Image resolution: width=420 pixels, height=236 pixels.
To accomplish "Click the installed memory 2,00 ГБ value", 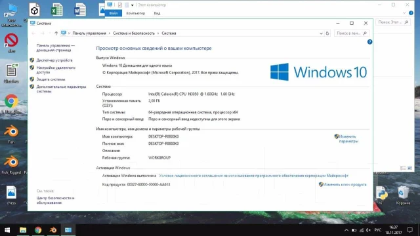I will pyautogui.click(x=154, y=101).
